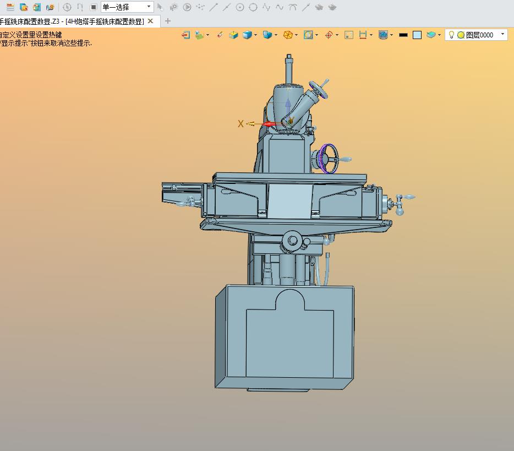Expand arrow beside orange wireframe polyhedron
This screenshot has height=451, width=514.
(x=296, y=35)
